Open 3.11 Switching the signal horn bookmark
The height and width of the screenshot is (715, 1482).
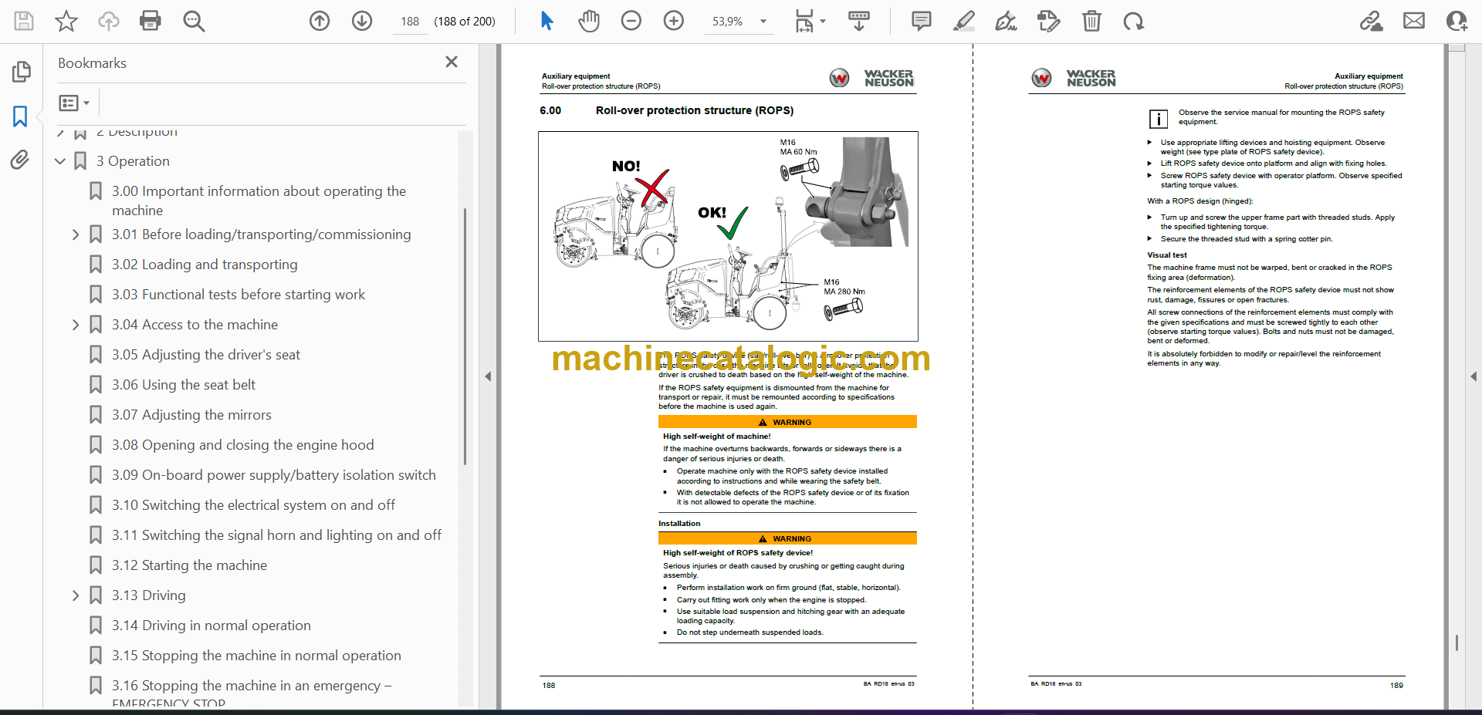(276, 535)
